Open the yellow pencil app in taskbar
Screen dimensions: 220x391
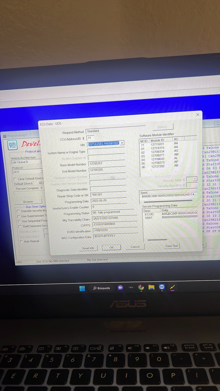pyautogui.click(x=172, y=287)
